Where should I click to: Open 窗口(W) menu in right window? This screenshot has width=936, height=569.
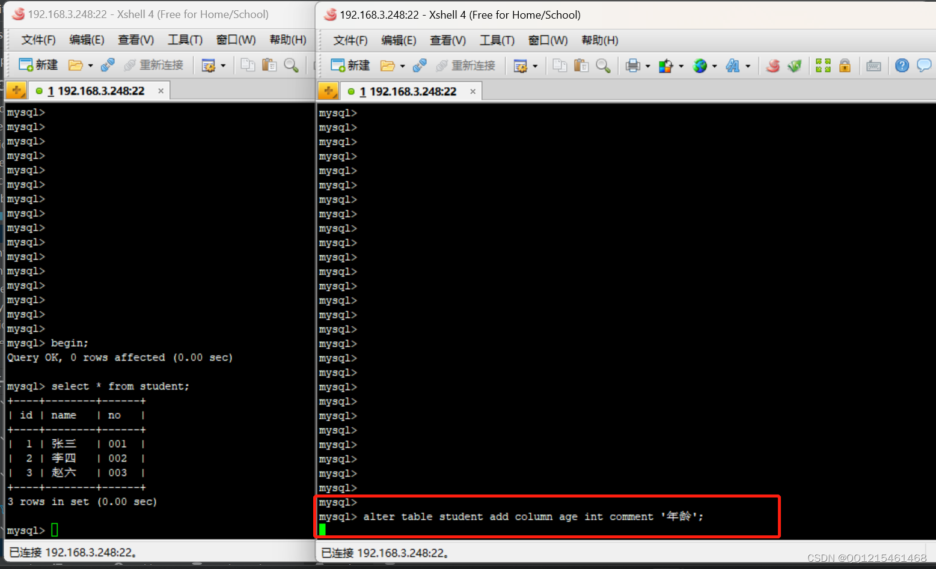coord(548,40)
